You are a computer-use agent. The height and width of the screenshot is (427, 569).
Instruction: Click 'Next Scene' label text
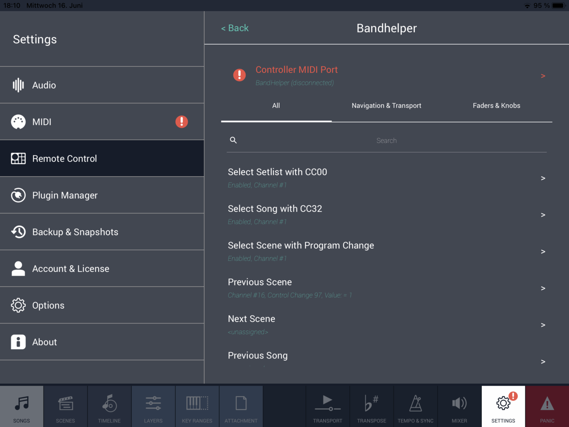point(252,319)
